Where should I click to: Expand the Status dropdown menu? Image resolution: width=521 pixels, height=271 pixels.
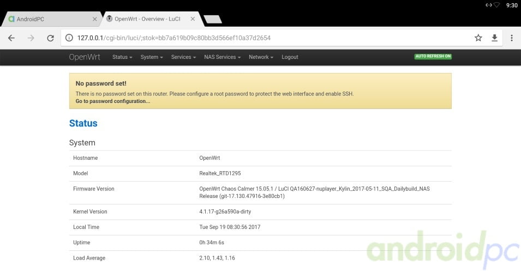[122, 57]
